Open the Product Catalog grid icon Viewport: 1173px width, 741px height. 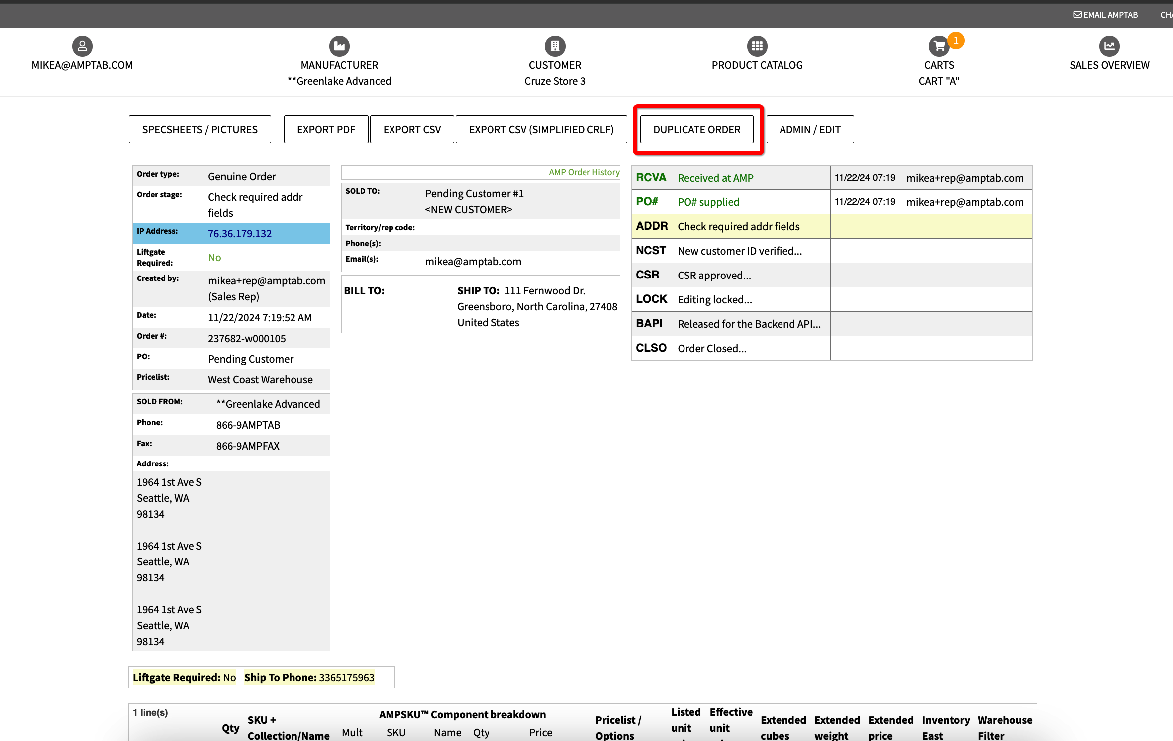point(757,46)
